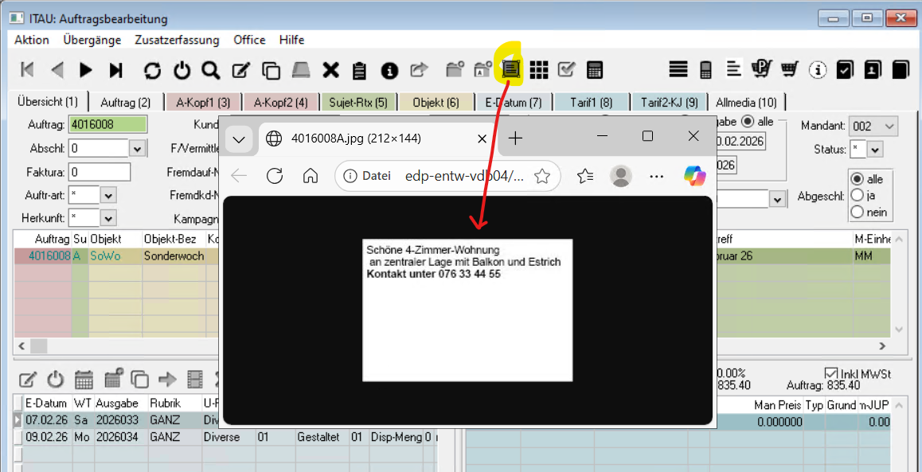Click the Auftrag number input field
The image size is (922, 472).
pos(107,125)
